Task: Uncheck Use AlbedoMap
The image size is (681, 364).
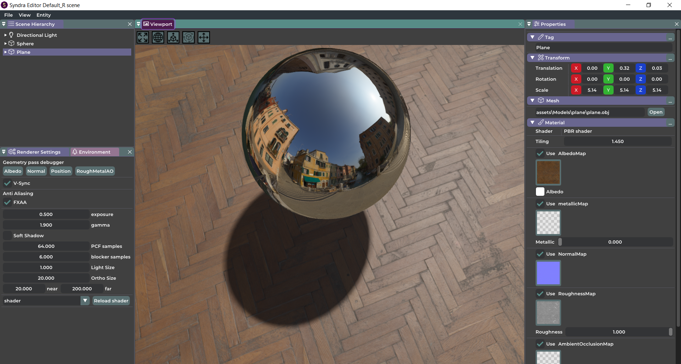Action: [540, 153]
